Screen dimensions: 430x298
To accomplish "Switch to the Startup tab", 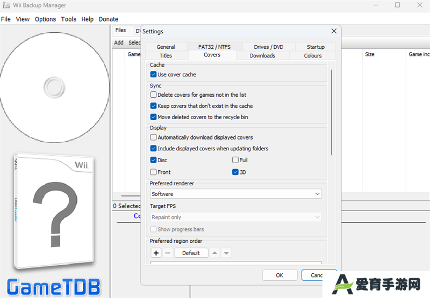I will point(316,47).
